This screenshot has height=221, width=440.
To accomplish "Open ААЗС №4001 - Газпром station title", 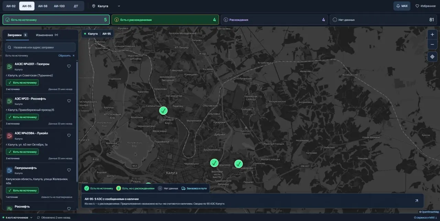I will [32, 64].
